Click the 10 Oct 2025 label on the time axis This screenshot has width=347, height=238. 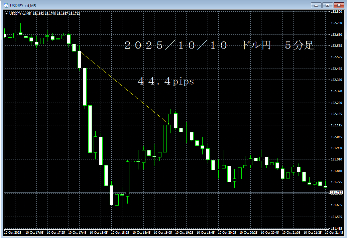(12, 232)
